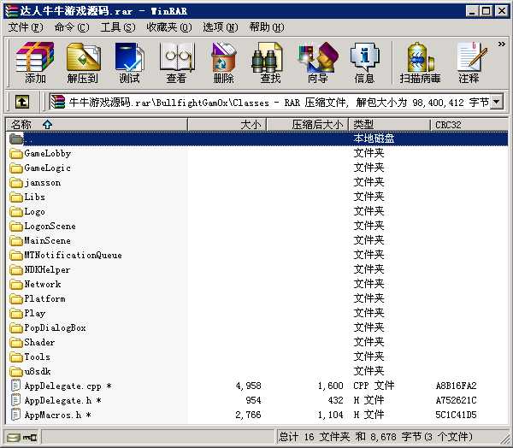The image size is (513, 448).
Task: Sort by the CRC32 column header
Action: pyautogui.click(x=469, y=125)
